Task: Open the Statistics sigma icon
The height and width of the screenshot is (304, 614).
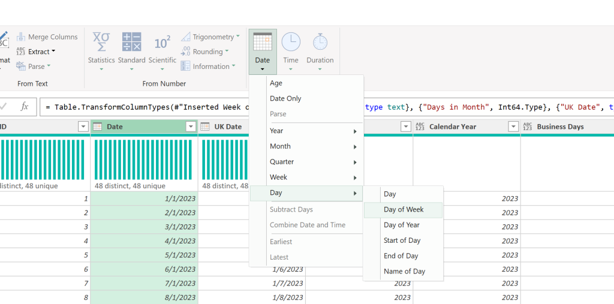Action: pos(101,42)
